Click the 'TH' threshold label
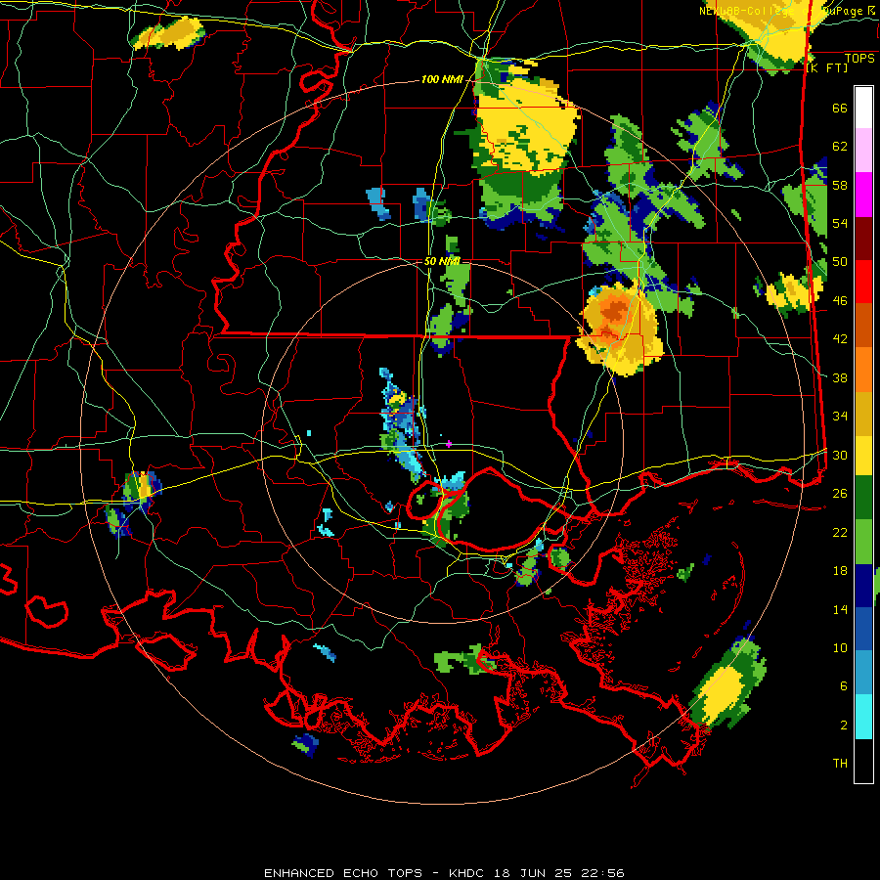 pos(840,764)
